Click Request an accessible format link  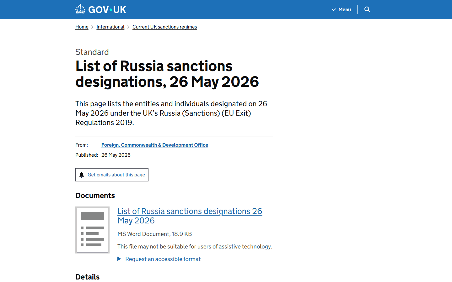163,259
